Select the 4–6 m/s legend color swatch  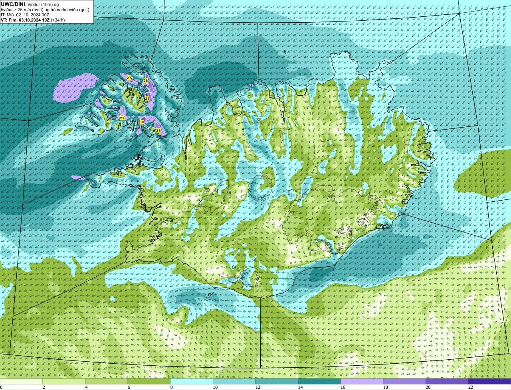(107, 382)
